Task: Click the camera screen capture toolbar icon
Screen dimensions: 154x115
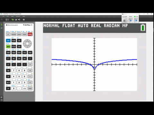Action: point(24,19)
